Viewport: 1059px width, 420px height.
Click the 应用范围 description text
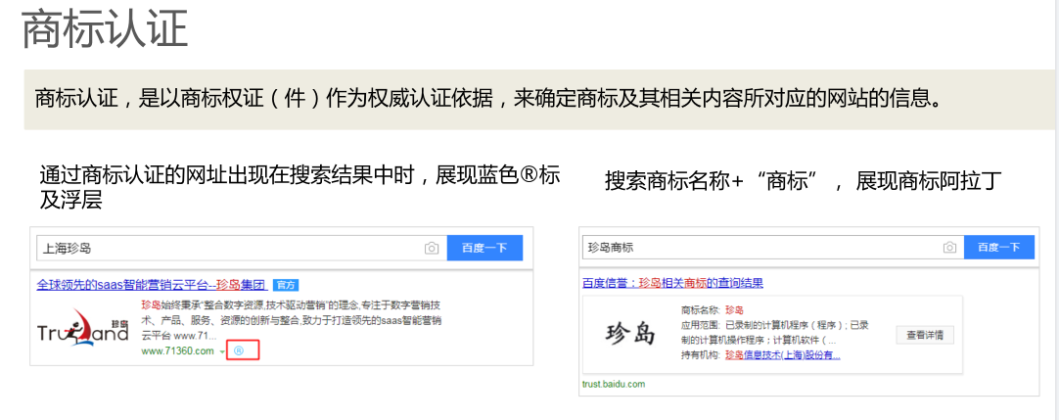point(774,332)
